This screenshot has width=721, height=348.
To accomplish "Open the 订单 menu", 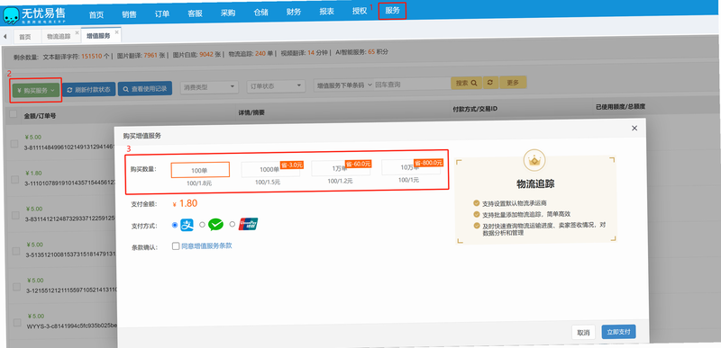I will (162, 13).
